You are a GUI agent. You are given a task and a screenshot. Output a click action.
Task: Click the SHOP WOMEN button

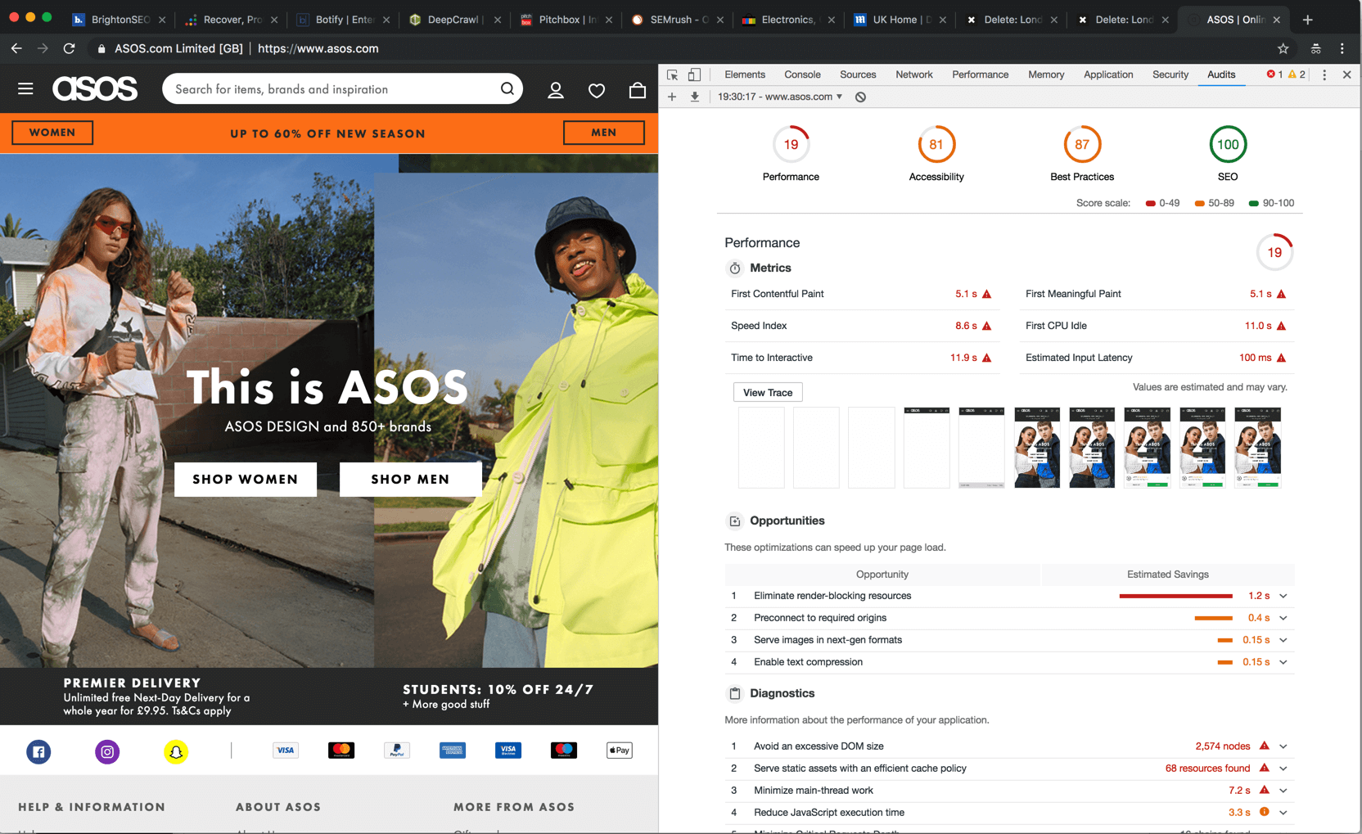(246, 479)
